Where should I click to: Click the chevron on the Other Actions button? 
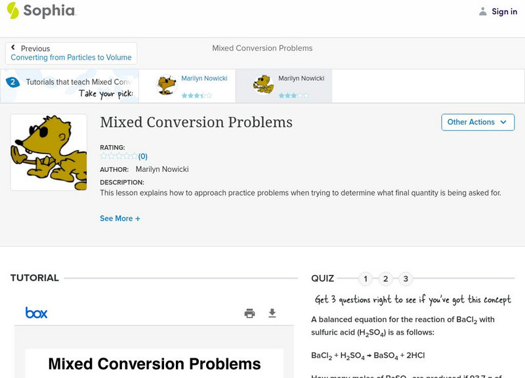503,122
